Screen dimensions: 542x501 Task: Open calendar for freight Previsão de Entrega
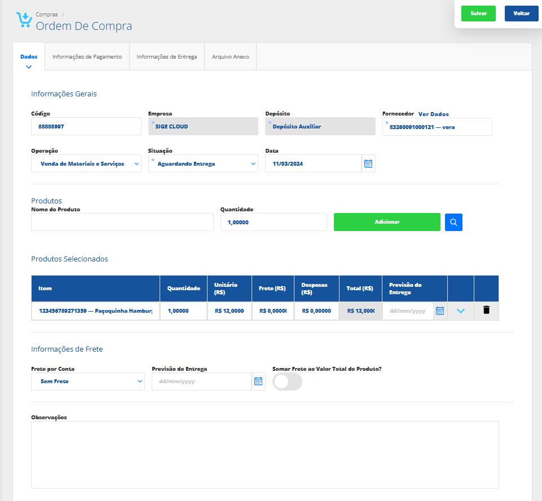pos(258,382)
